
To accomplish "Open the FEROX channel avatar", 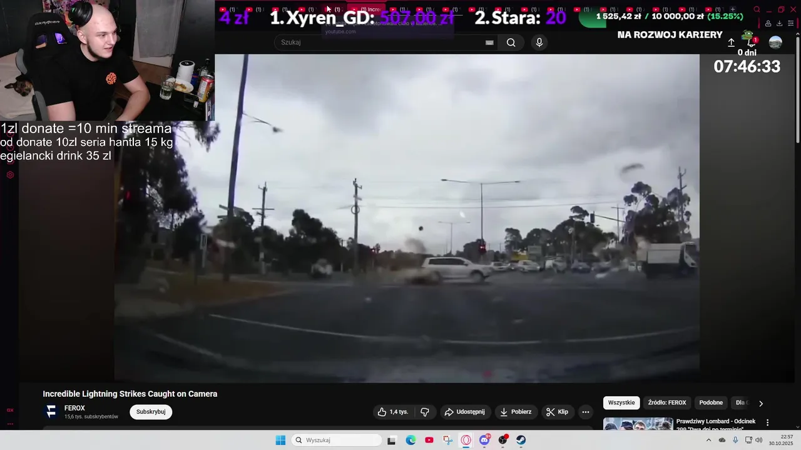I will 51,411.
